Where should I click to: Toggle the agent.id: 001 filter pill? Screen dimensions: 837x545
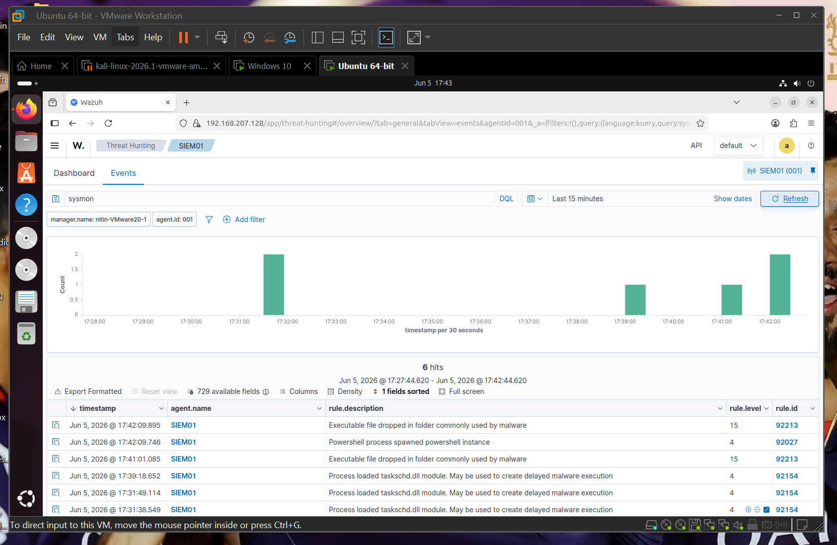click(174, 219)
